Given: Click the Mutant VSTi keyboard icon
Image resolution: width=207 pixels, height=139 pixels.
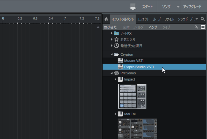Looking at the screenshot, I should tap(120, 61).
